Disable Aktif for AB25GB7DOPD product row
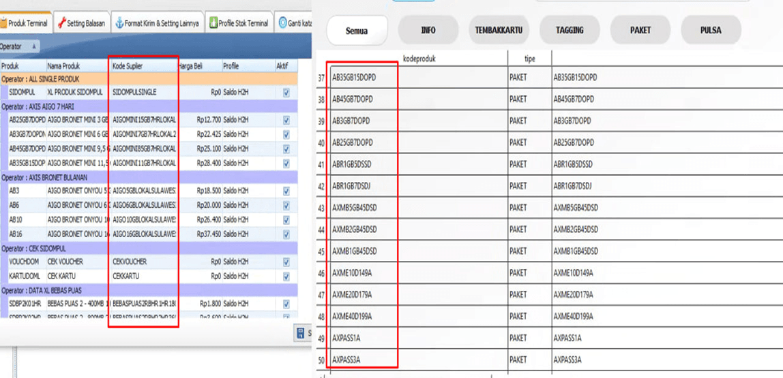The height and width of the screenshot is (378, 783). [286, 120]
